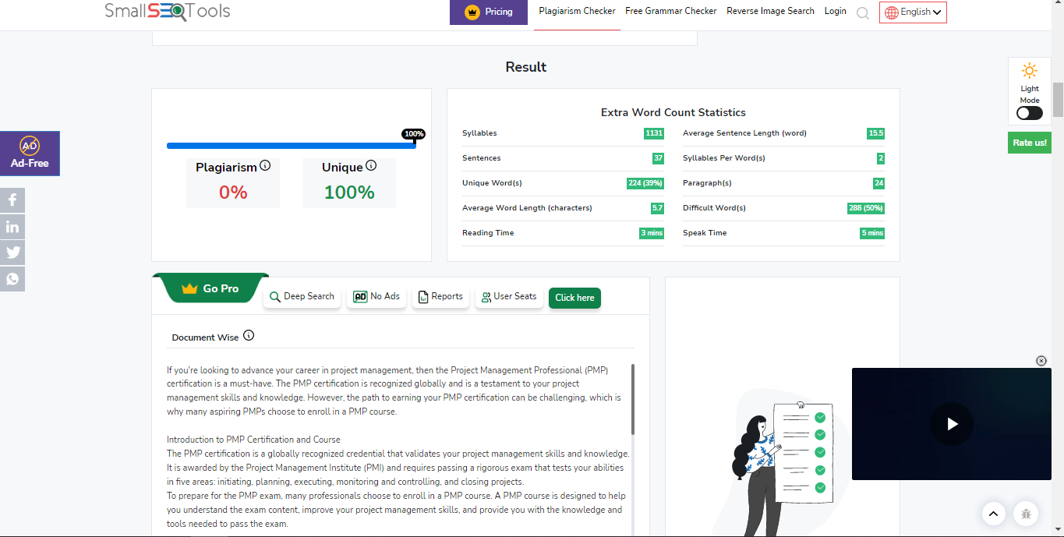1064x537 pixels.
Task: Click the Reports feature button
Action: [x=440, y=297]
